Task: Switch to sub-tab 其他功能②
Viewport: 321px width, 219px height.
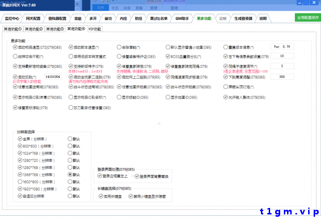Action: click(x=34, y=29)
